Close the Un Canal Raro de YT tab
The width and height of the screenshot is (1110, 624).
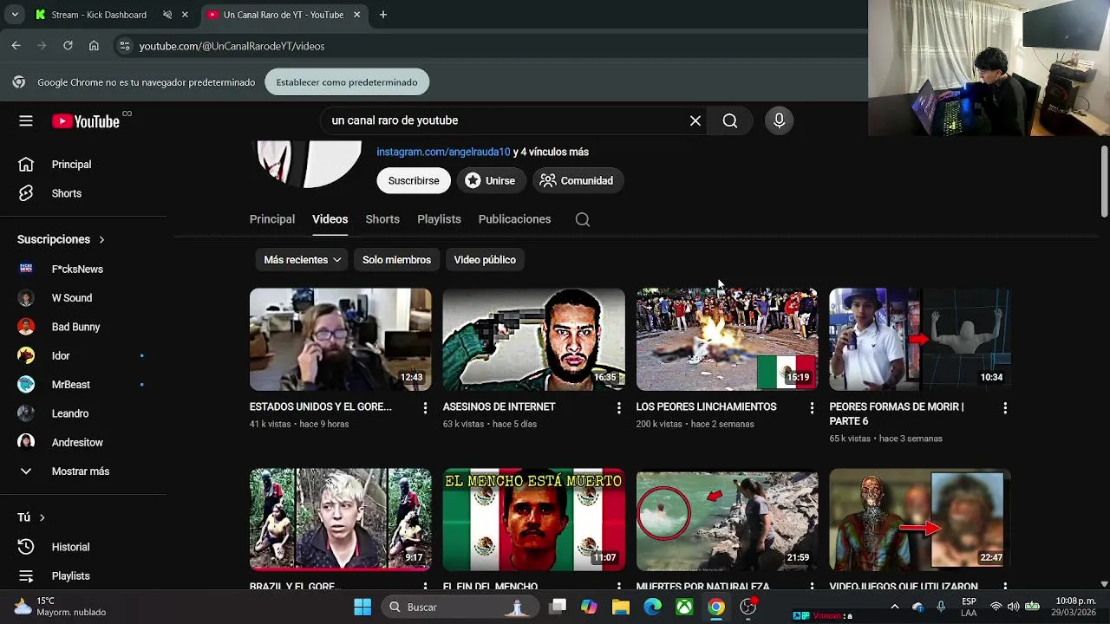pyautogui.click(x=356, y=15)
